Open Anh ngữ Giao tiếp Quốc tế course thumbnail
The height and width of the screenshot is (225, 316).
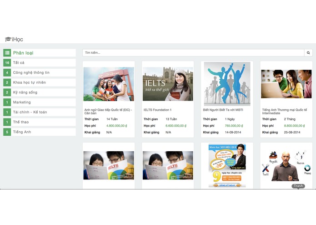click(x=109, y=84)
